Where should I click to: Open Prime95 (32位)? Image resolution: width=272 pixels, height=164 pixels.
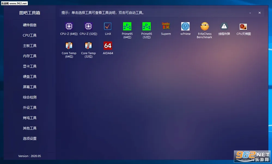click(x=146, y=29)
